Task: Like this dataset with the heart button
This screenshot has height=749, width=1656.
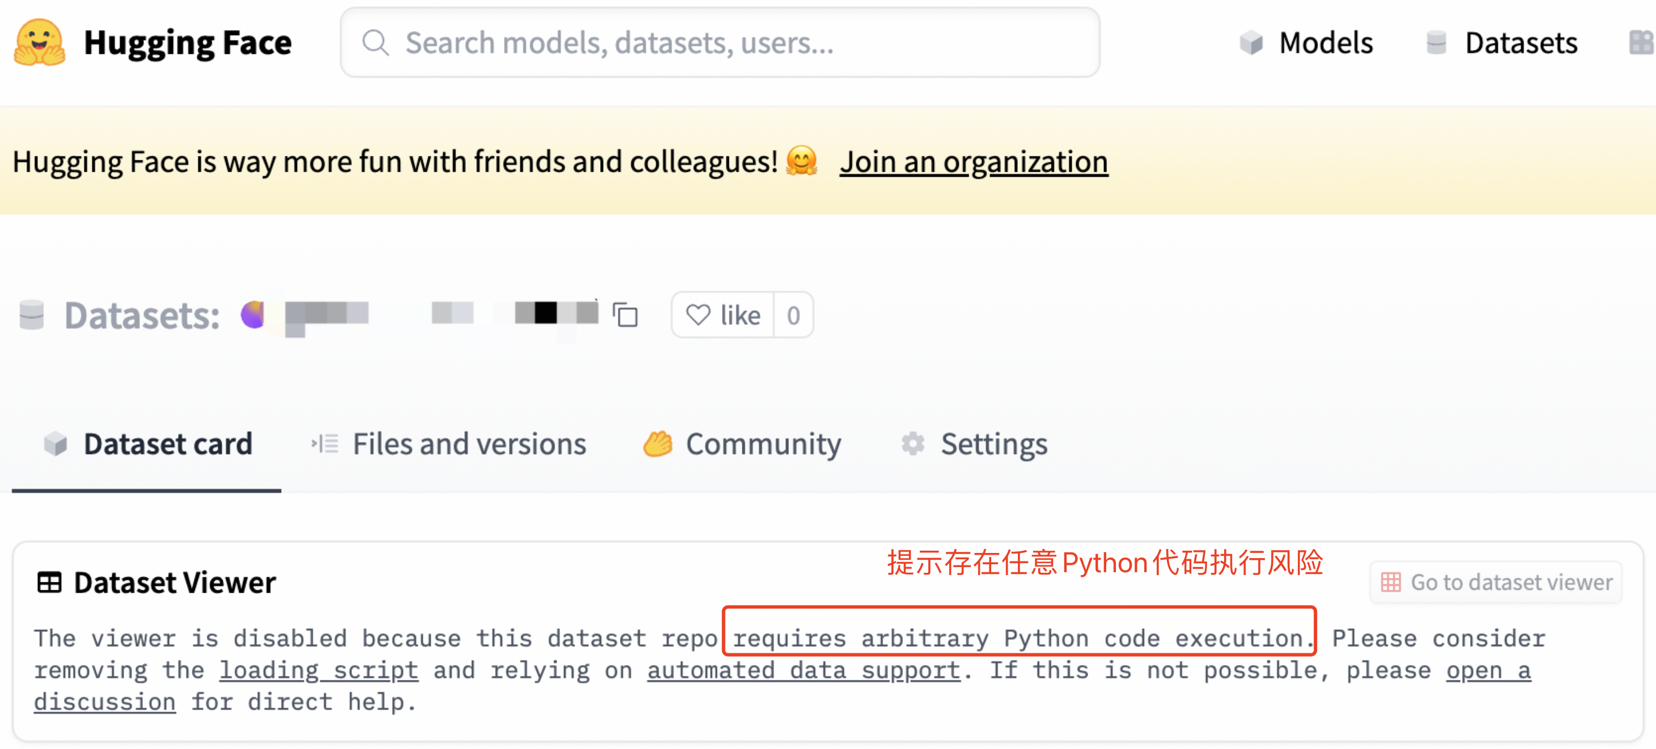Action: click(723, 315)
